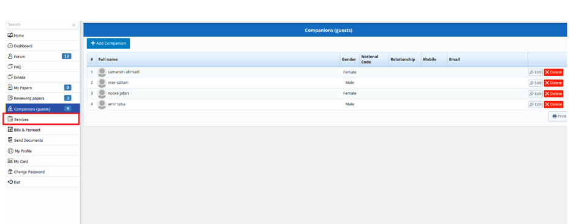Open the Emails menu item

20,78
